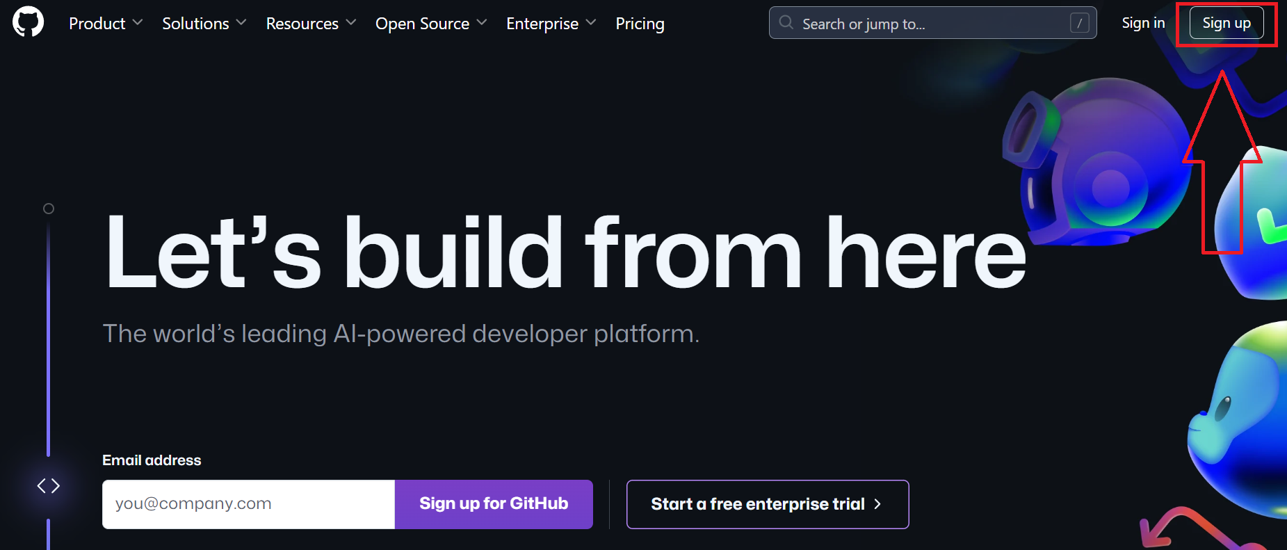Click the magnifier icon in search bar
Screen dimensions: 1287x550
click(786, 23)
